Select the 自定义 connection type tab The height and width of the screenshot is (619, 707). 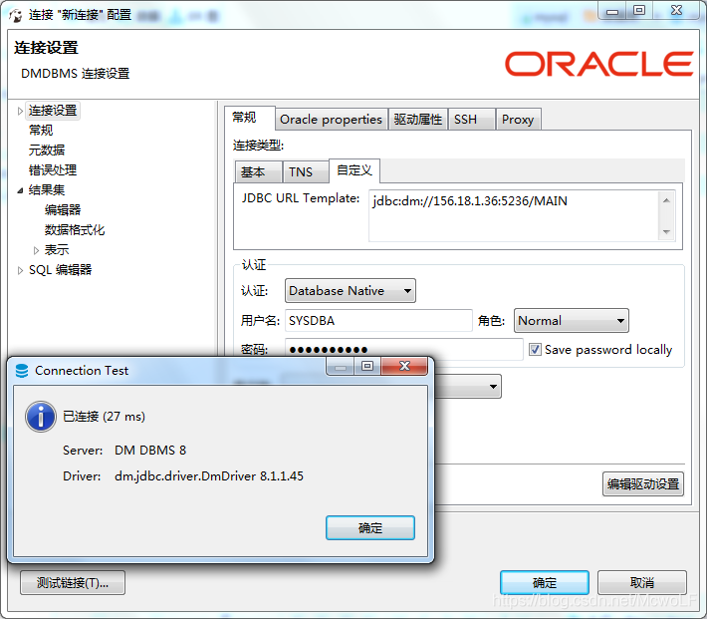[x=354, y=170]
